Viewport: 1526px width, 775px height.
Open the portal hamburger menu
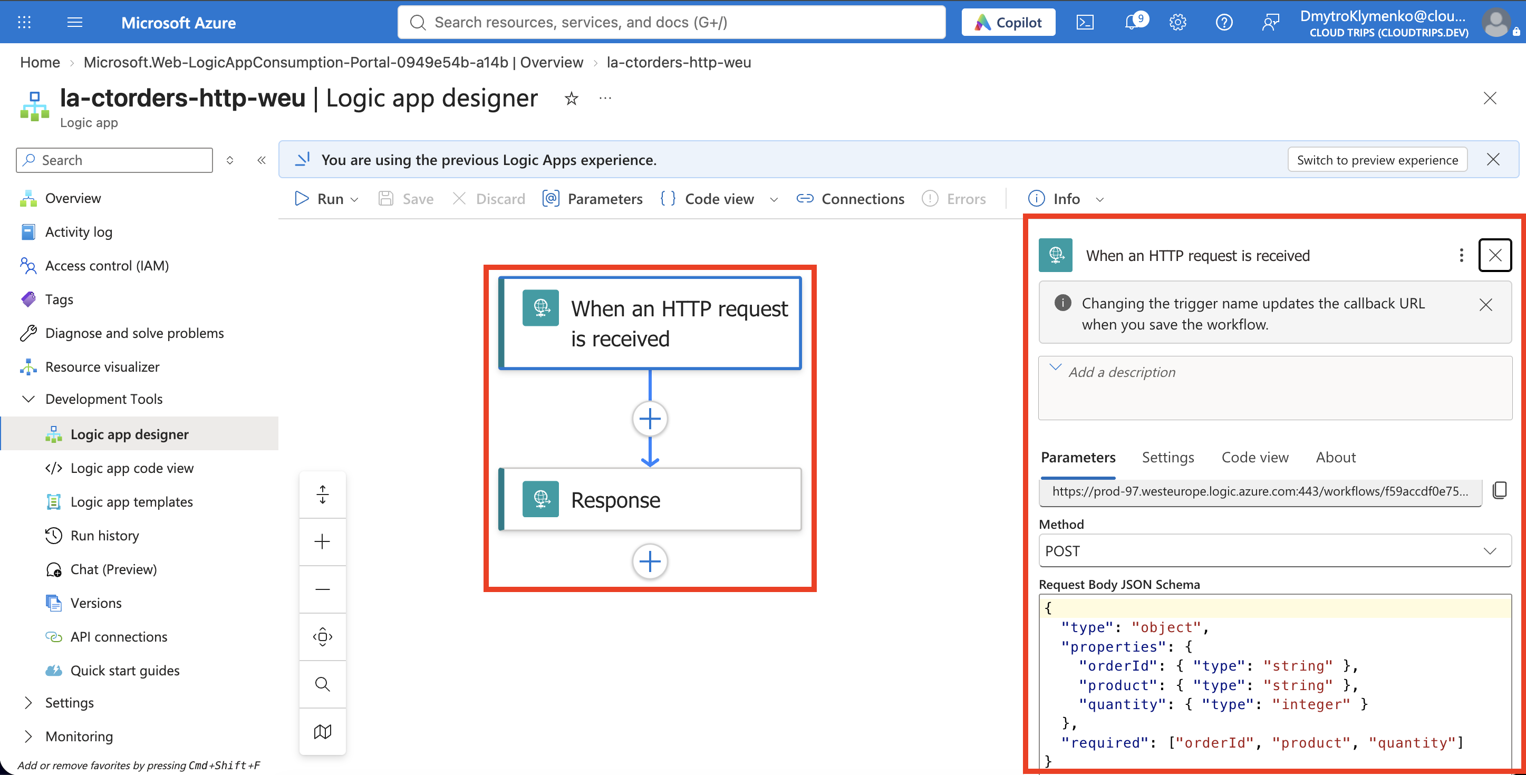click(x=75, y=23)
